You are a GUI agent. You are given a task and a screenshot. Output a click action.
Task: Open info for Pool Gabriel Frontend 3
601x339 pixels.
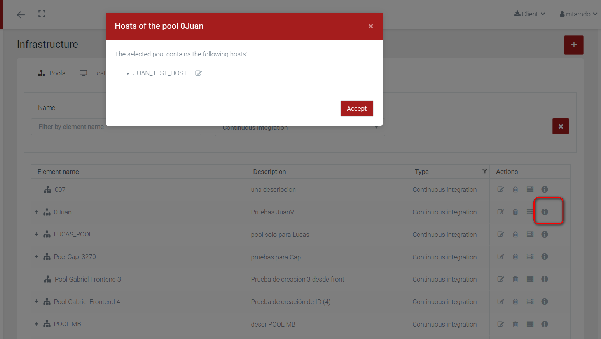point(544,279)
